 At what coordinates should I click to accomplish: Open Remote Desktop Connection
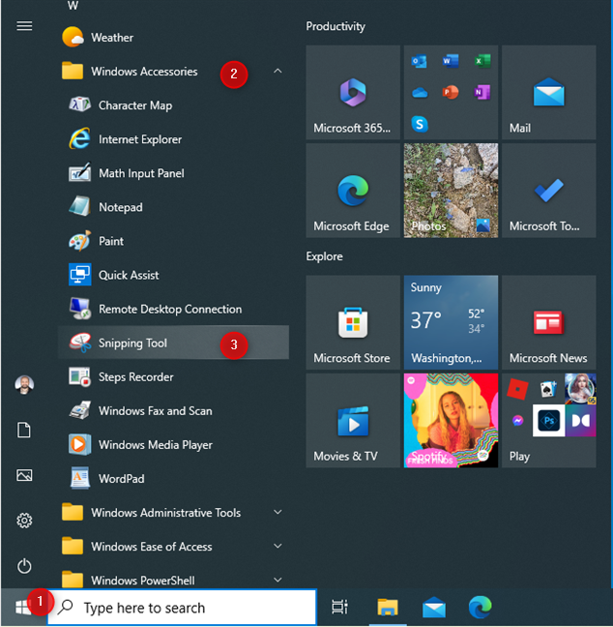(x=169, y=310)
